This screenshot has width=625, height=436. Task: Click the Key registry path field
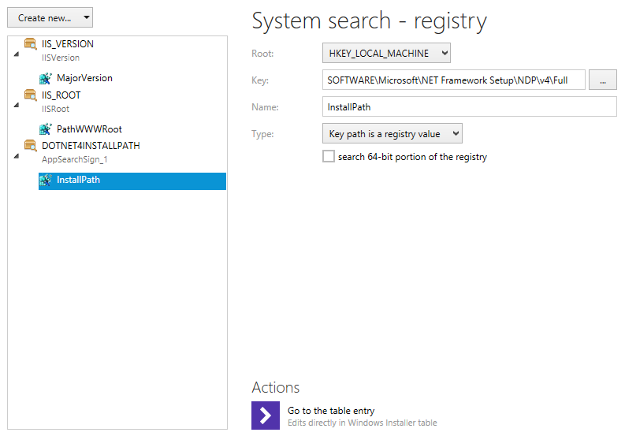click(x=453, y=80)
